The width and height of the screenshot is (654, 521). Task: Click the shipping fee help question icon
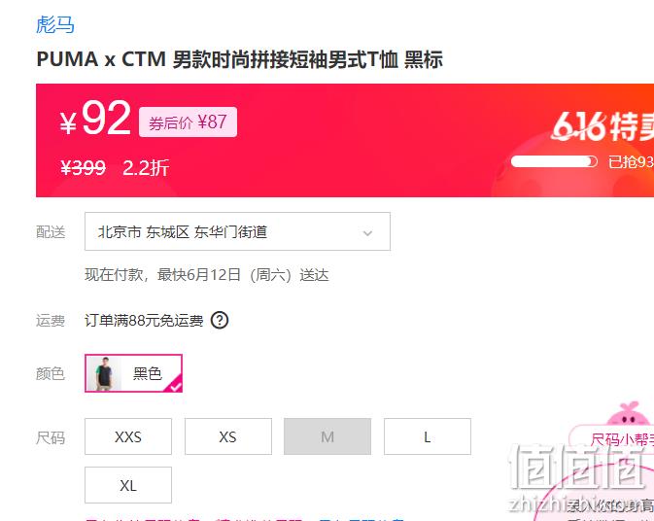[x=220, y=321]
